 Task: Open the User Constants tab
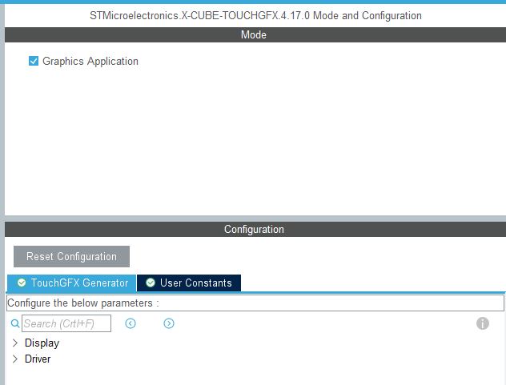[x=189, y=283]
